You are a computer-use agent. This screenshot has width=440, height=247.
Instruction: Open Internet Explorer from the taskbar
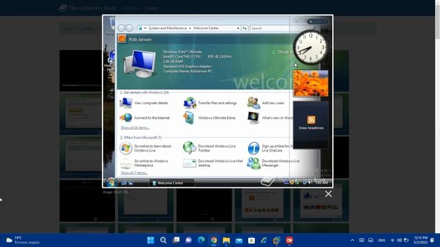pos(264,240)
